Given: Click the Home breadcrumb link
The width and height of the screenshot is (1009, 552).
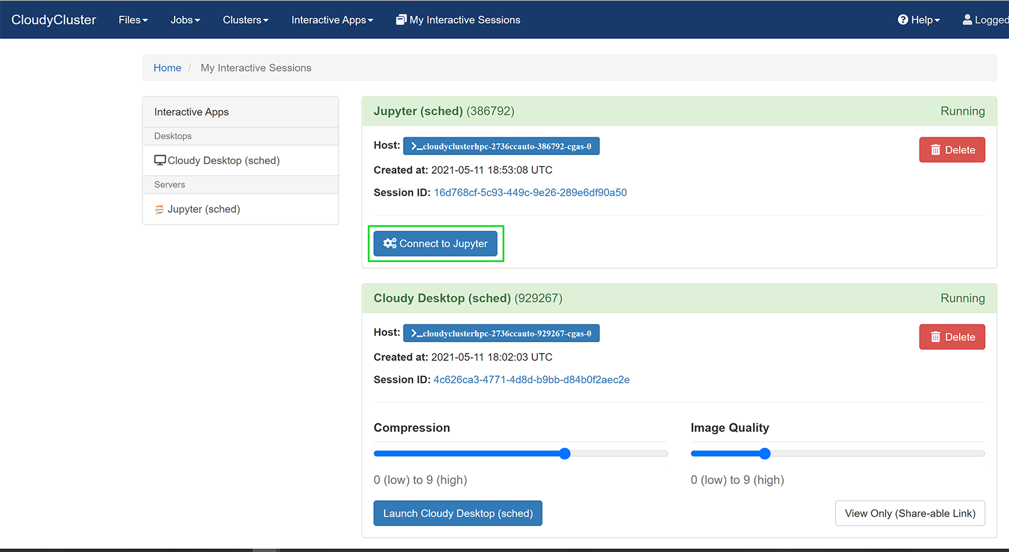Looking at the screenshot, I should pos(167,68).
